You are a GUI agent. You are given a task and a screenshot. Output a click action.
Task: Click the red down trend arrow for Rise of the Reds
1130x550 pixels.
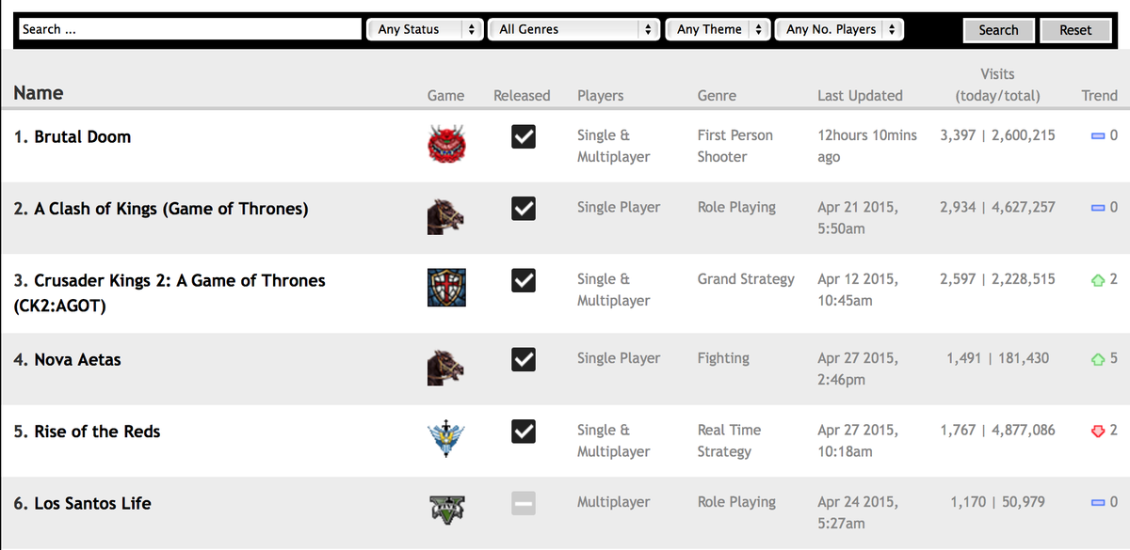(1097, 431)
